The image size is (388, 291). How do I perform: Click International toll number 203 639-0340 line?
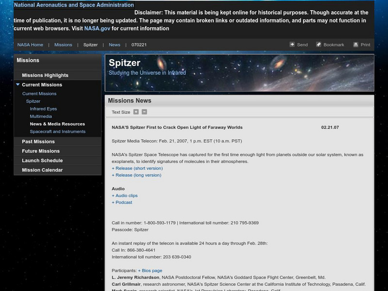coord(151,257)
